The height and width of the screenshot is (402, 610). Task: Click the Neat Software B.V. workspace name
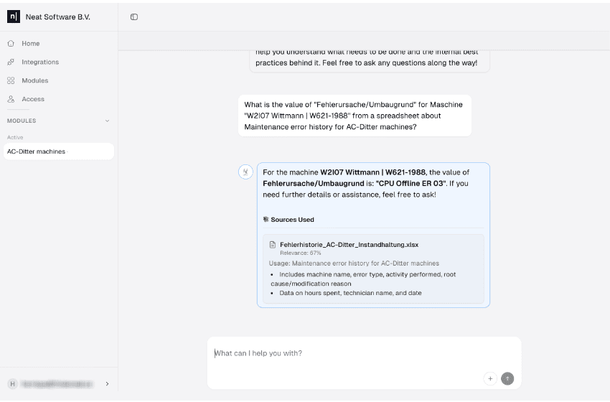pos(57,17)
